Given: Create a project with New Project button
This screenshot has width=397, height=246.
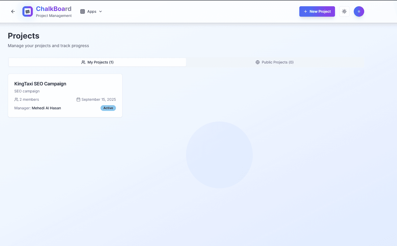Looking at the screenshot, I should coord(317,11).
